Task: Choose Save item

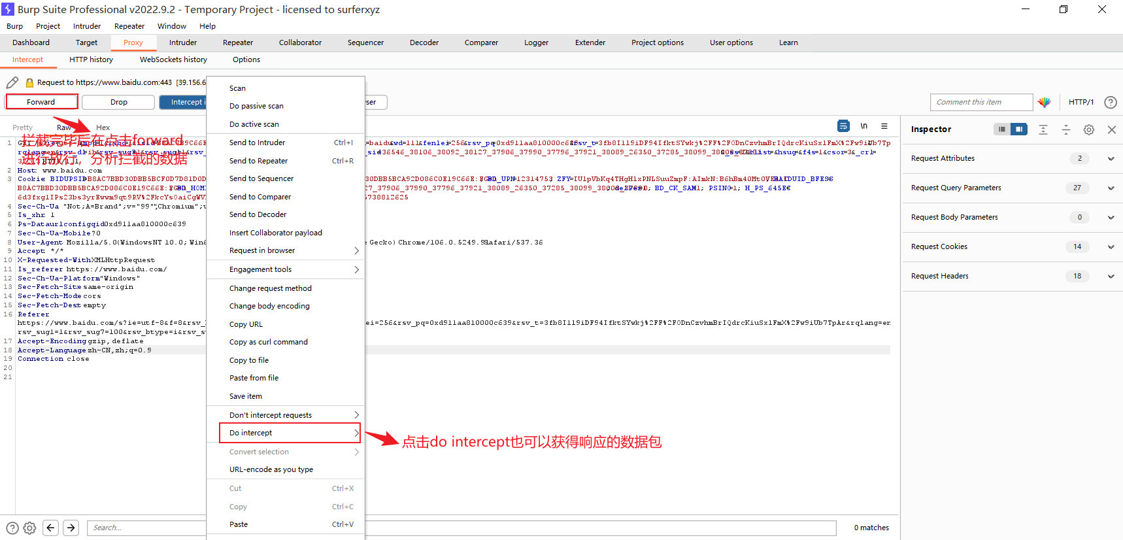Action: [286, 396]
